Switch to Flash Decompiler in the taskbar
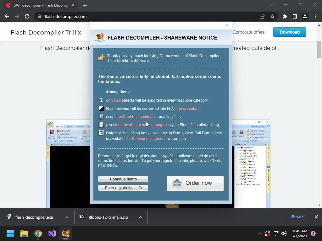322x241 pixels. [x=66, y=233]
